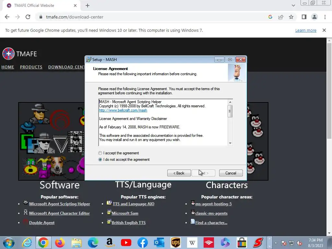Open the PRODUCTS menu item
332x249 pixels.
[31, 67]
